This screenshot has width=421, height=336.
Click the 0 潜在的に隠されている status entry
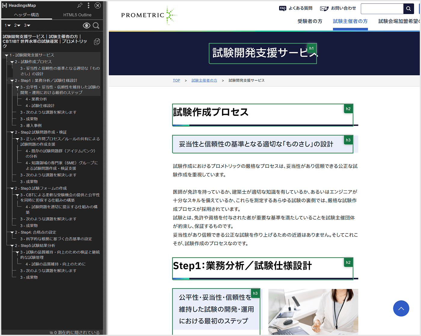[x=75, y=332]
